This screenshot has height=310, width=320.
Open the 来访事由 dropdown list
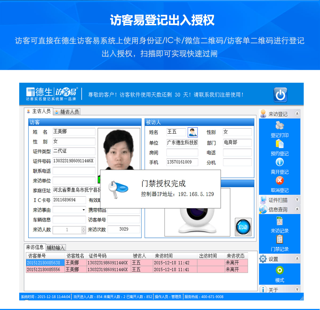point(83,210)
